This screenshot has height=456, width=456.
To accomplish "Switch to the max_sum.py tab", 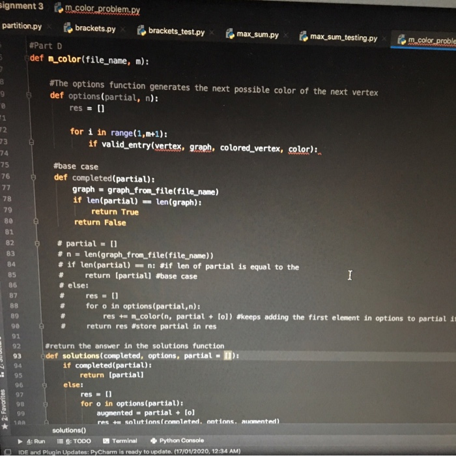I will point(257,35).
